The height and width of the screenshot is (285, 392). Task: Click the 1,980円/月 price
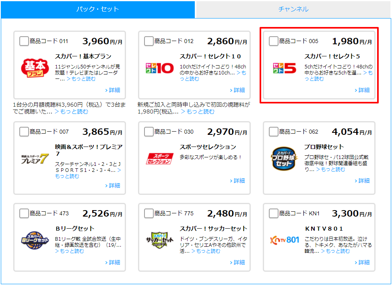pyautogui.click(x=352, y=41)
